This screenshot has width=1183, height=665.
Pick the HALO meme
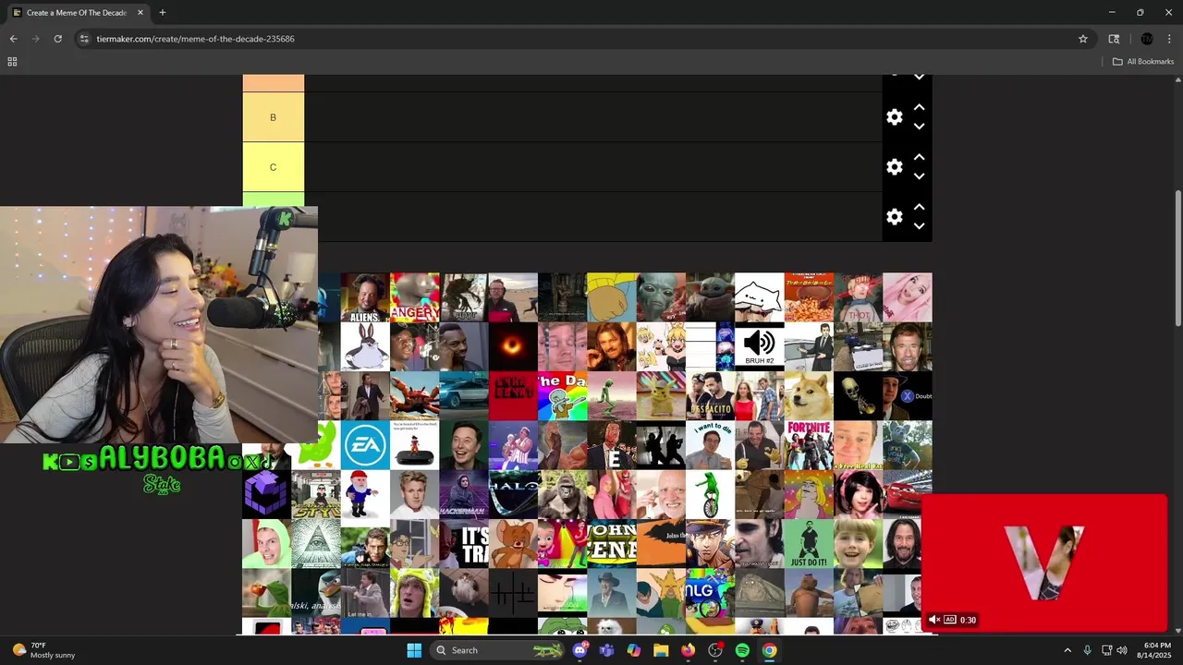click(513, 494)
